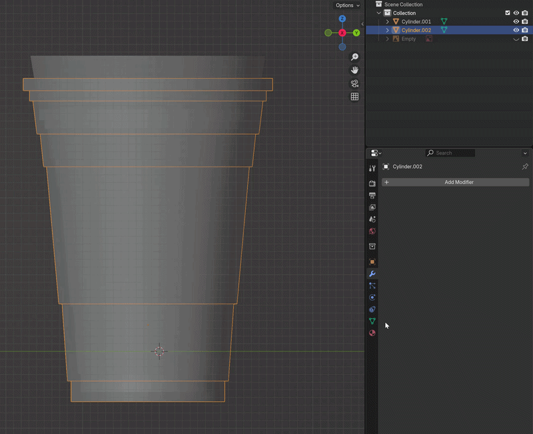Select Cylinder.001 in outliner
This screenshot has width=533, height=434.
(x=416, y=21)
